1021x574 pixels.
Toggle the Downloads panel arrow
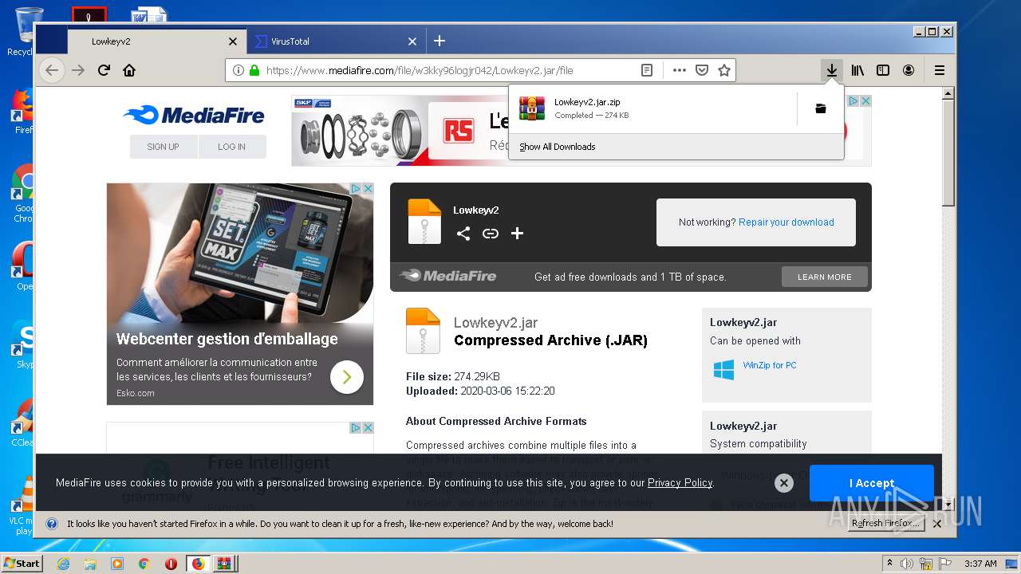point(832,70)
